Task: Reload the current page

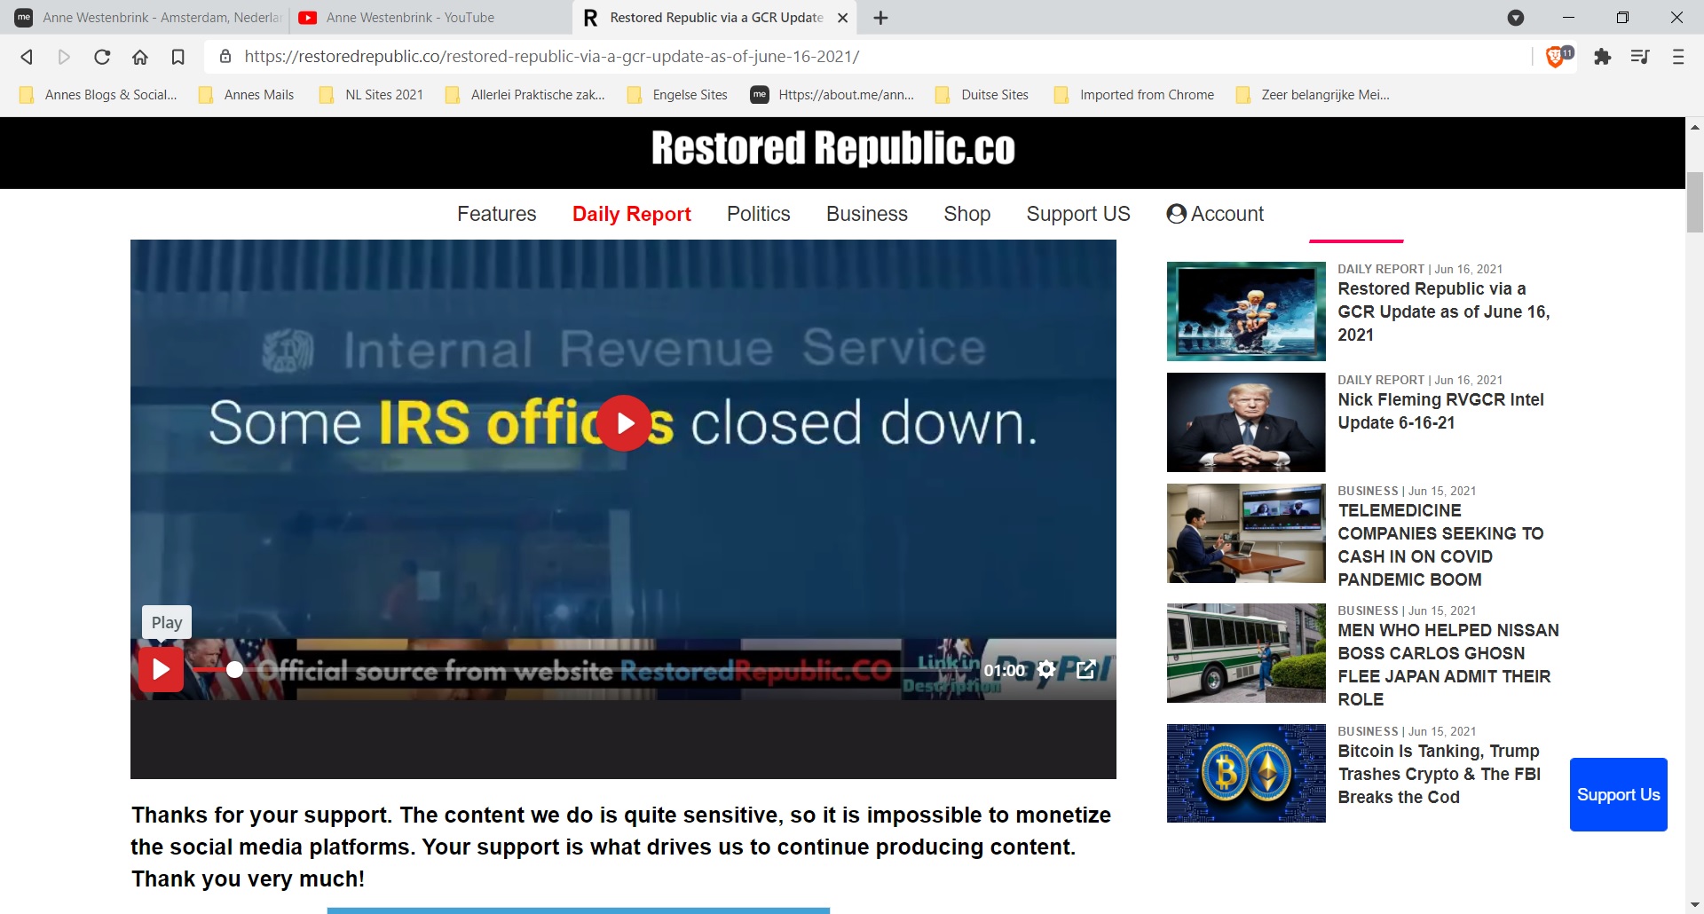Action: click(x=102, y=57)
